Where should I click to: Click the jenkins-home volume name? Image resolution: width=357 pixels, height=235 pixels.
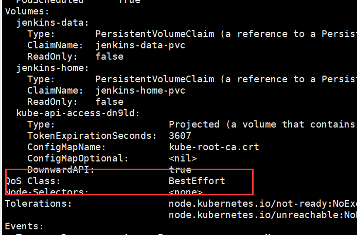pos(52,68)
